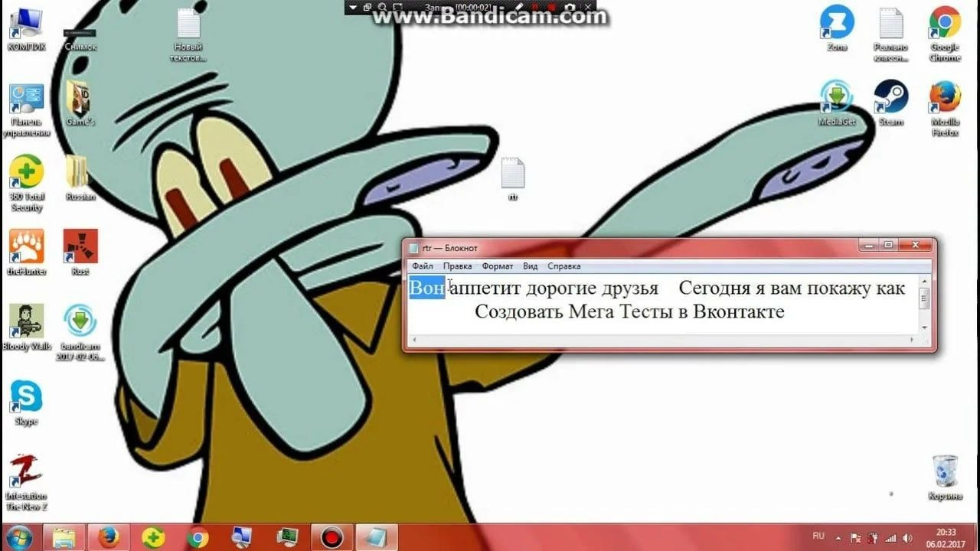Open the Формат menu in Notepad

click(498, 266)
